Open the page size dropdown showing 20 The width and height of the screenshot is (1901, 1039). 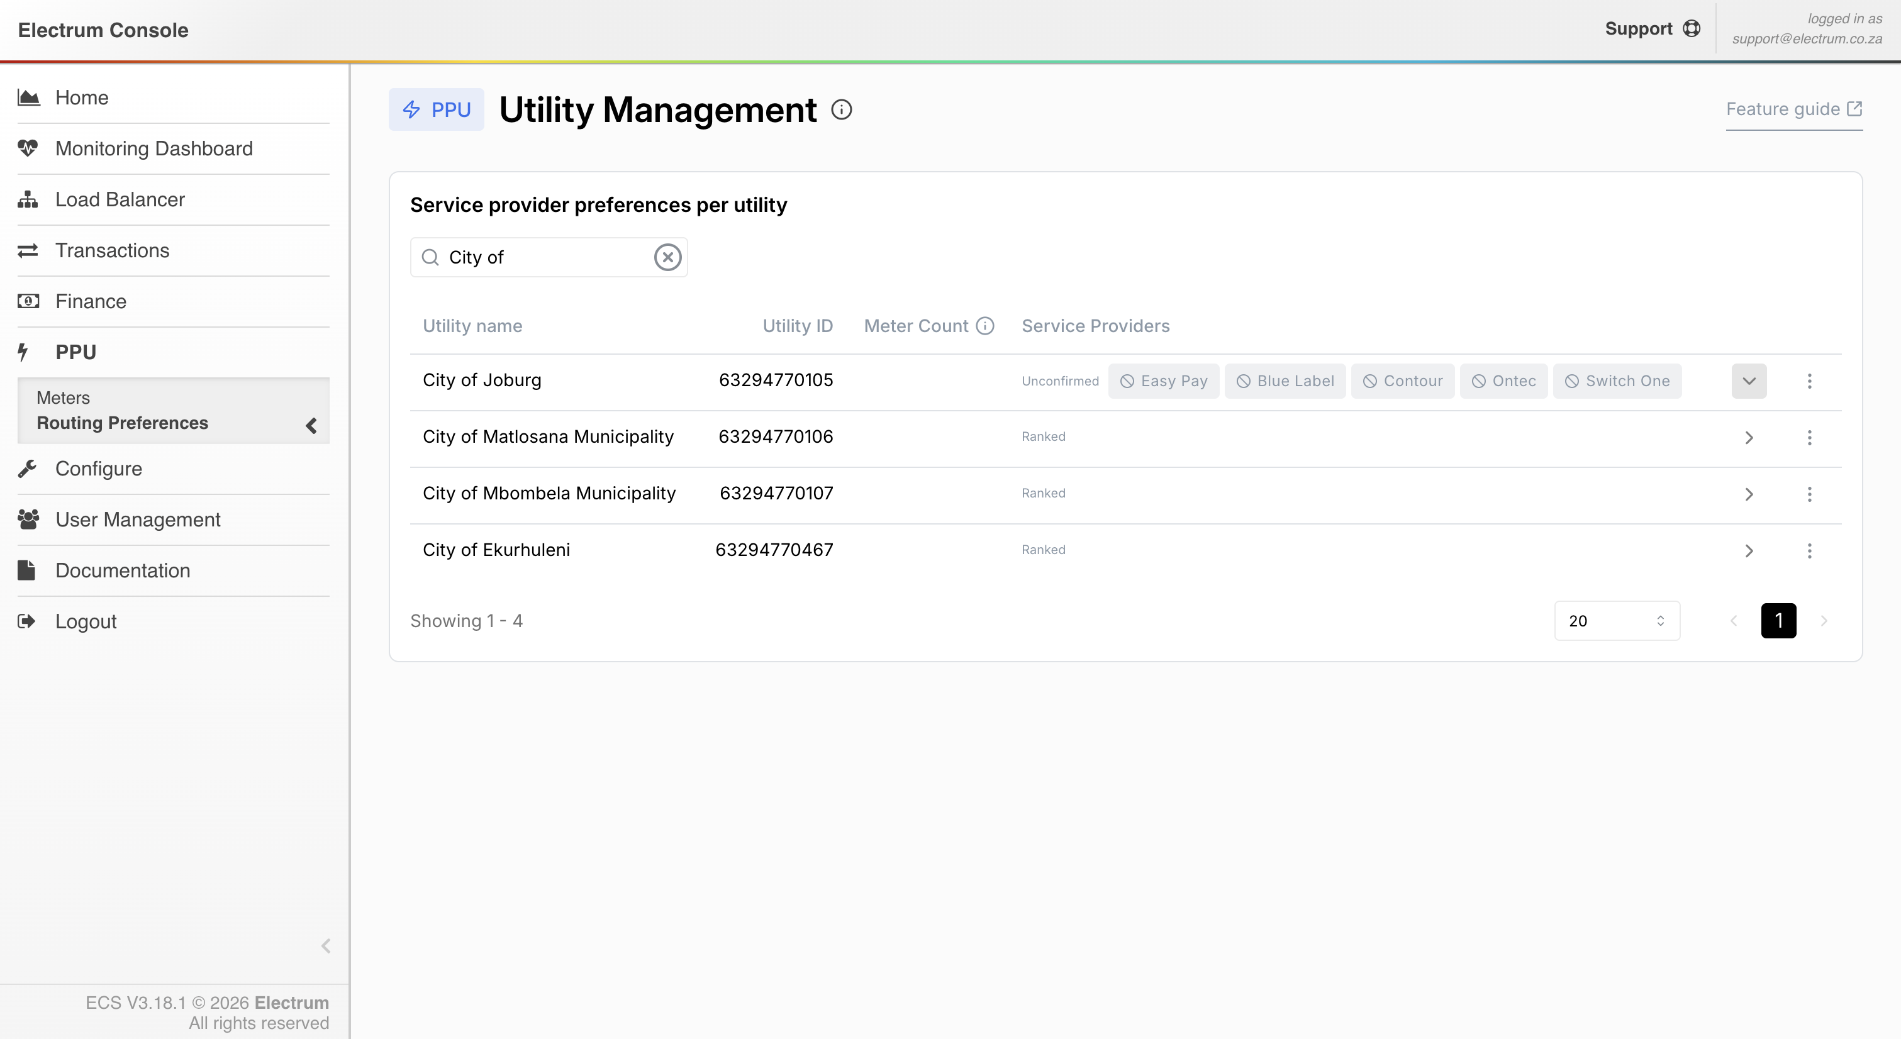pyautogui.click(x=1616, y=621)
